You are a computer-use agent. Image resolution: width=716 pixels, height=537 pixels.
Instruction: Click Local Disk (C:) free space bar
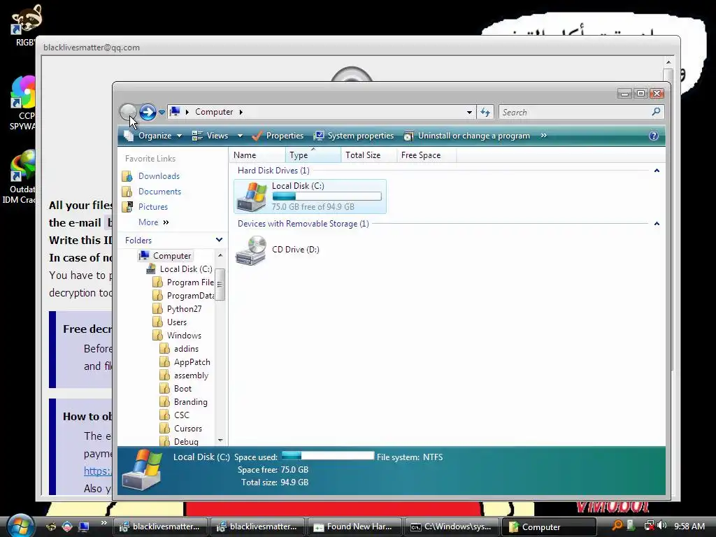tap(327, 196)
